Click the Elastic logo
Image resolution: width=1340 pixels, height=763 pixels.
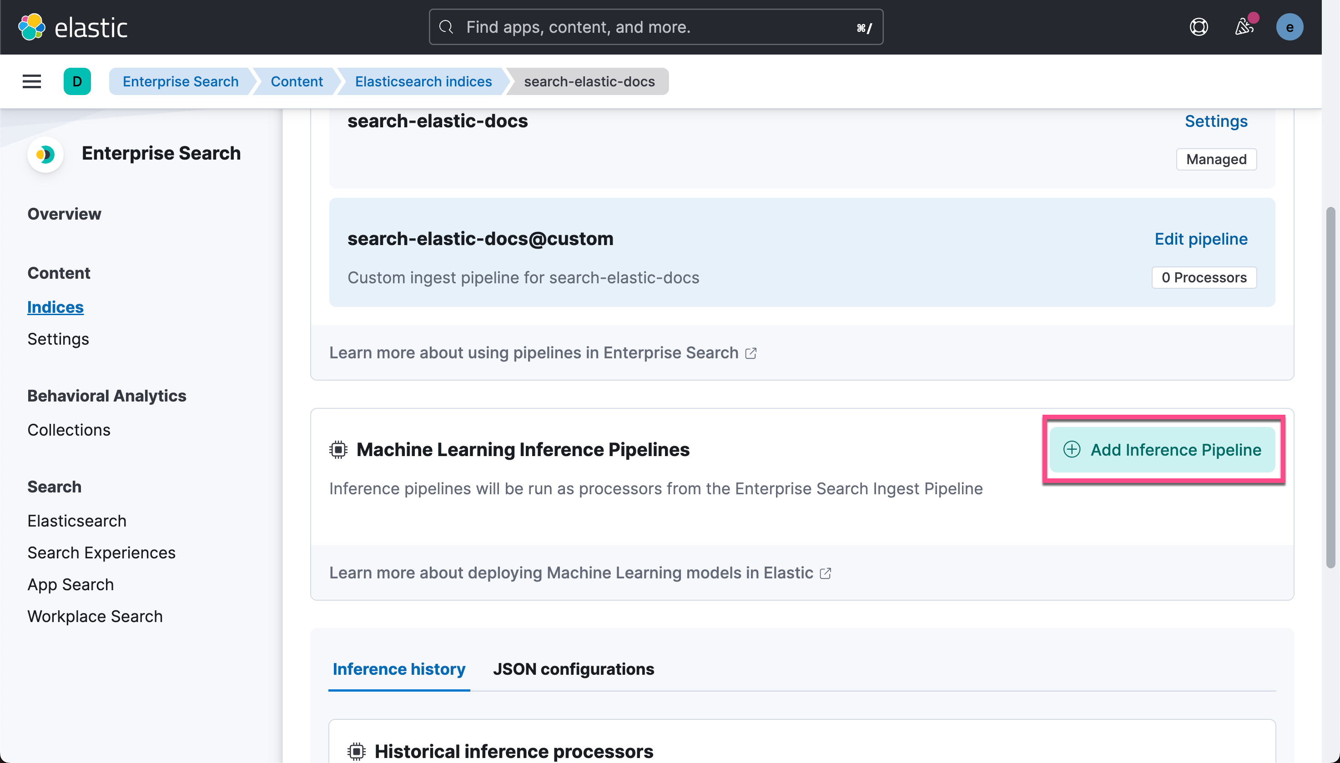click(x=73, y=27)
